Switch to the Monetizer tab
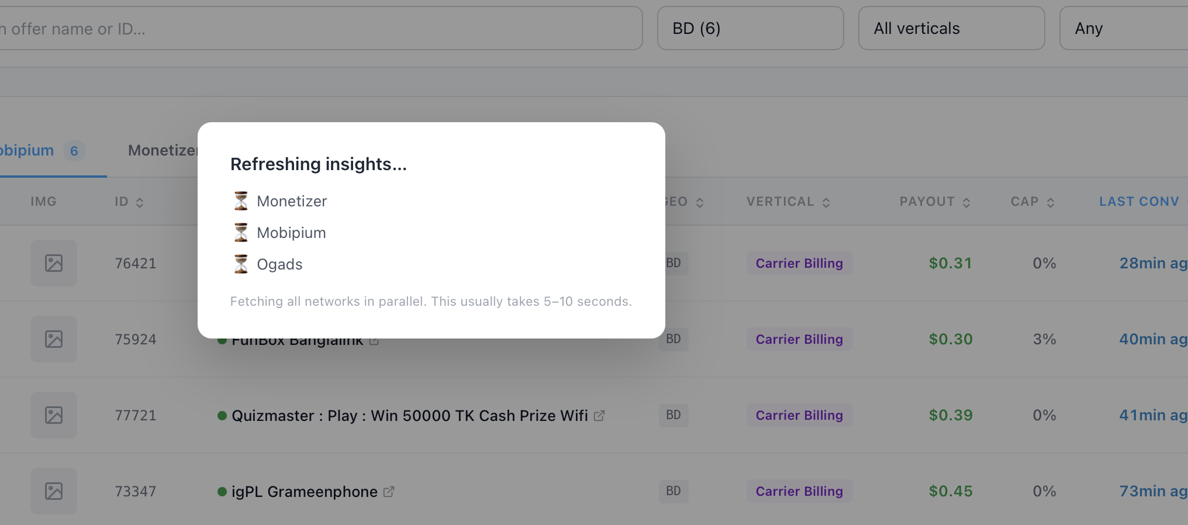The image size is (1188, 525). (163, 151)
